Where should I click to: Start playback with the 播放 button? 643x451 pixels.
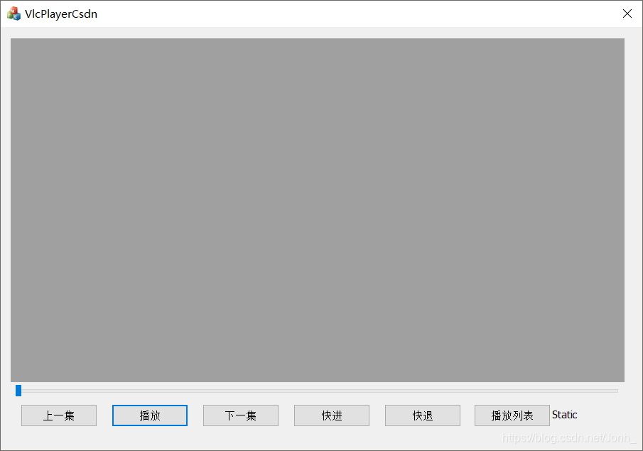(150, 415)
